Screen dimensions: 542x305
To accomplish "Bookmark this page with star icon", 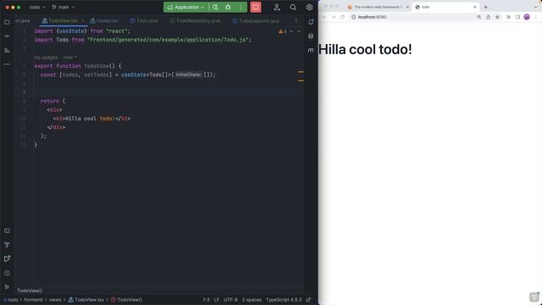I will tap(497, 17).
